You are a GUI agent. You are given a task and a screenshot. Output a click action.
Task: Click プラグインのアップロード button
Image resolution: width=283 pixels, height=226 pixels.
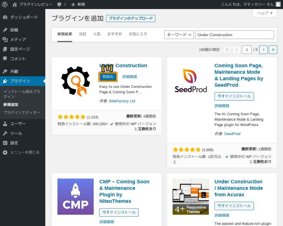click(x=131, y=18)
